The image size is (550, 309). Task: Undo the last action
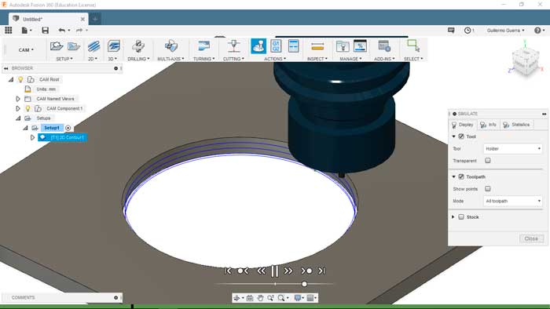pyautogui.click(x=62, y=31)
